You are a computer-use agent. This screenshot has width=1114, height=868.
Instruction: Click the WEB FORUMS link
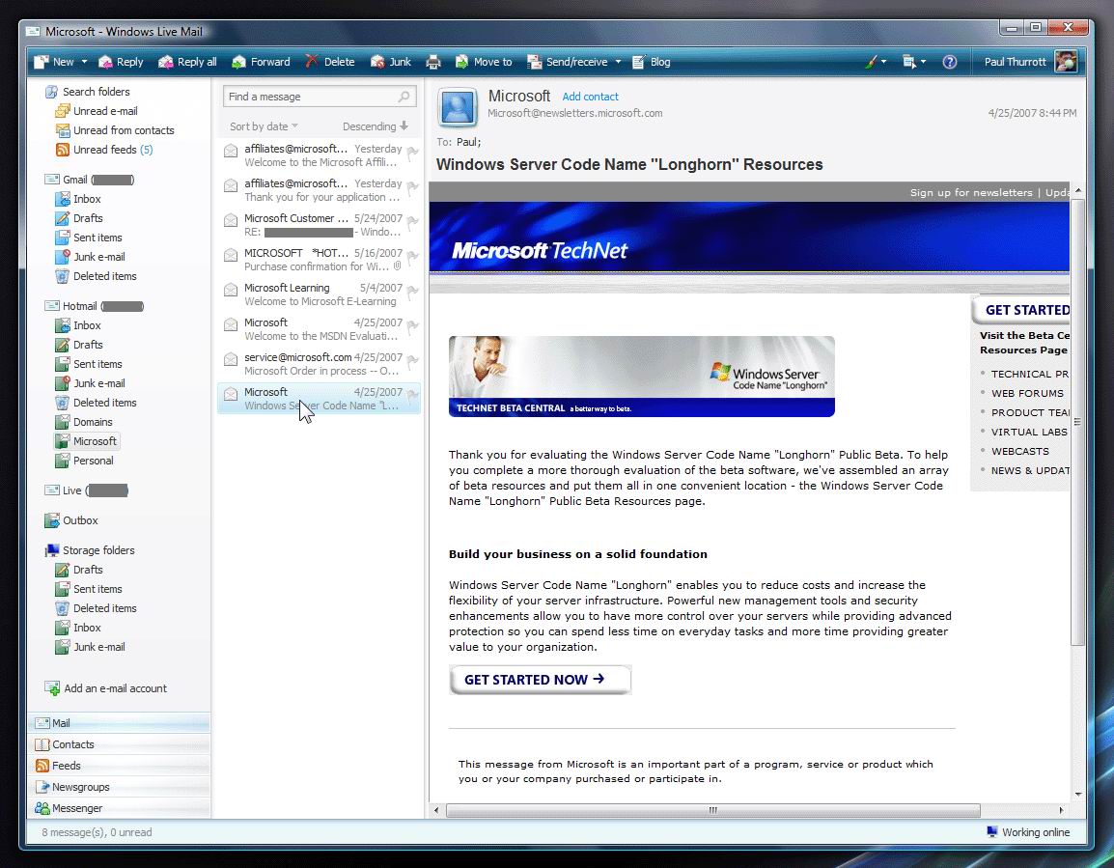(1027, 393)
